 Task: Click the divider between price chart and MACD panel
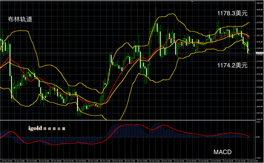pyautogui.click(x=128, y=120)
